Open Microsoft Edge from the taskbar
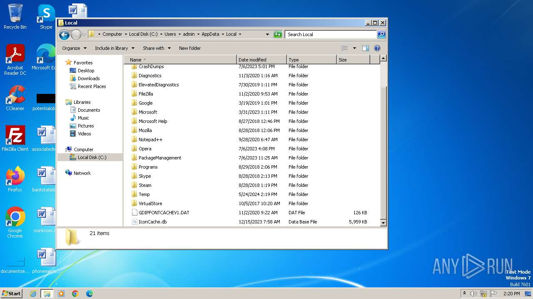533x299 pixels. click(x=89, y=294)
